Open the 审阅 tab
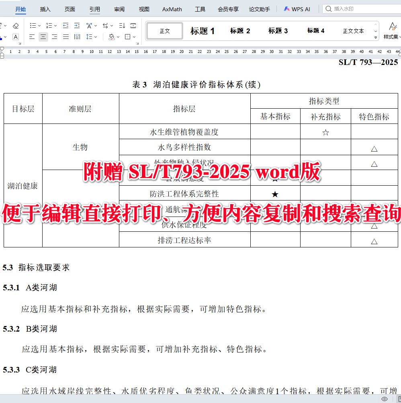This screenshot has width=401, height=403. 119,9
